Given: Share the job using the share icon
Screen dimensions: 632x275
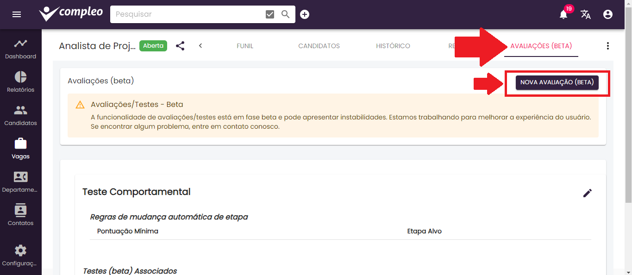Looking at the screenshot, I should (180, 46).
